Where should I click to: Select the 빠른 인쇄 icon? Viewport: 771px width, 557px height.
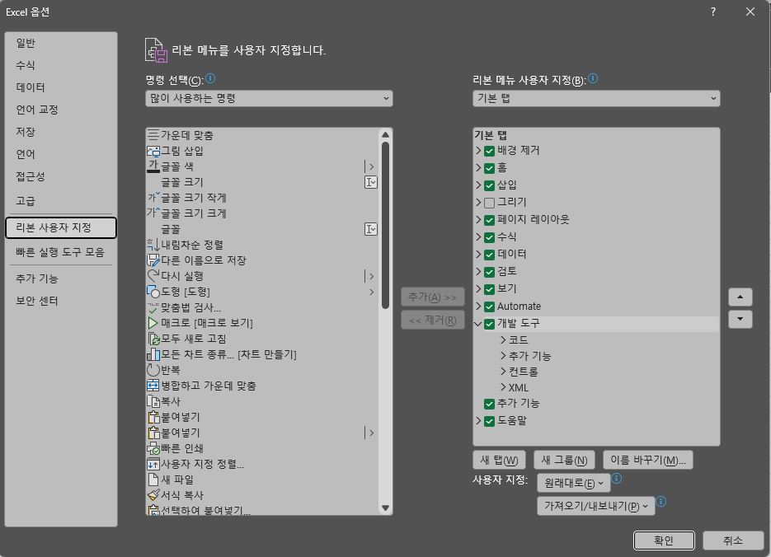coord(153,448)
